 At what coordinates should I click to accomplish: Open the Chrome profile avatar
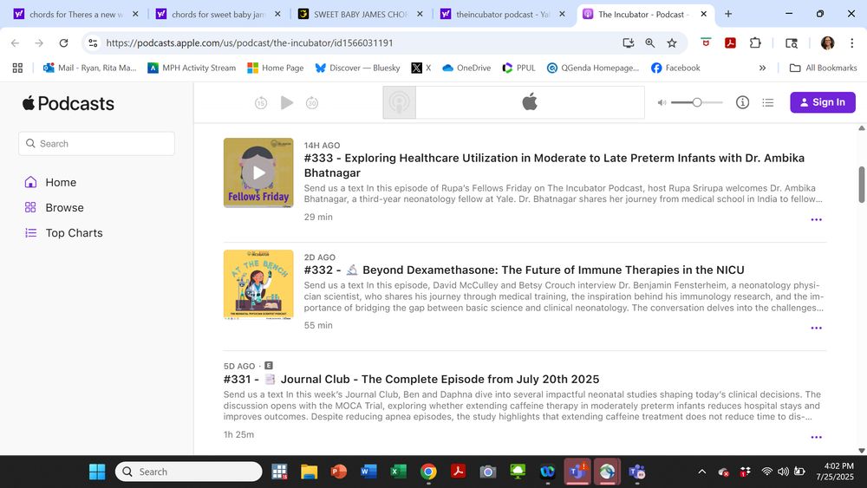pos(827,43)
